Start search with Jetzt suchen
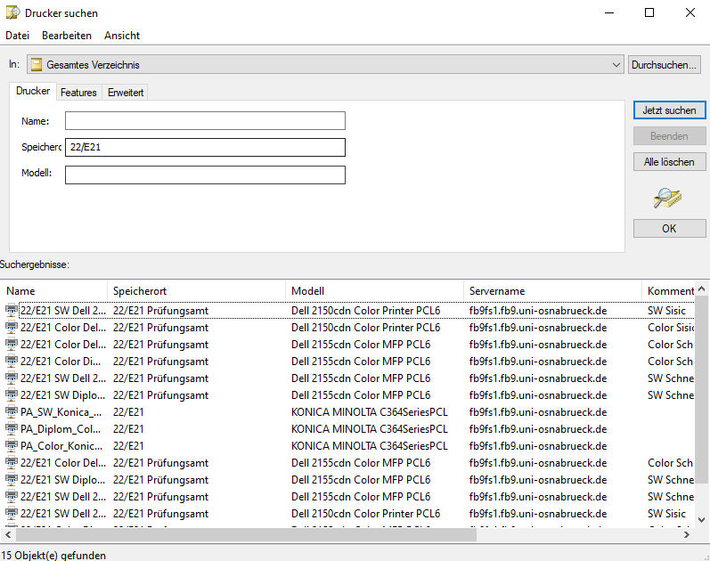Image resolution: width=710 pixels, height=561 pixels. click(669, 110)
